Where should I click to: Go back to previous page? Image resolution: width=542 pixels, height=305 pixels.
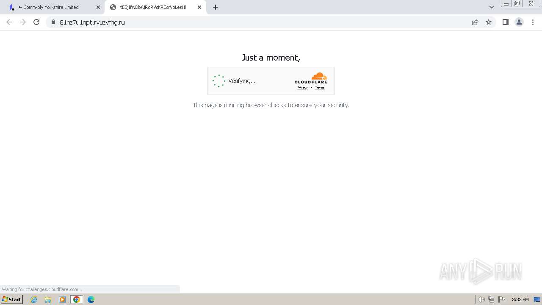tap(9, 22)
